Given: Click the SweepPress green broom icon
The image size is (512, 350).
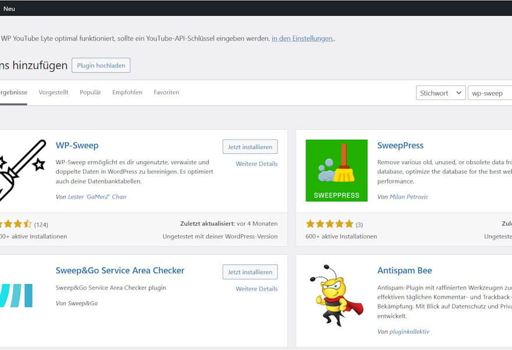Looking at the screenshot, I should 336,170.
